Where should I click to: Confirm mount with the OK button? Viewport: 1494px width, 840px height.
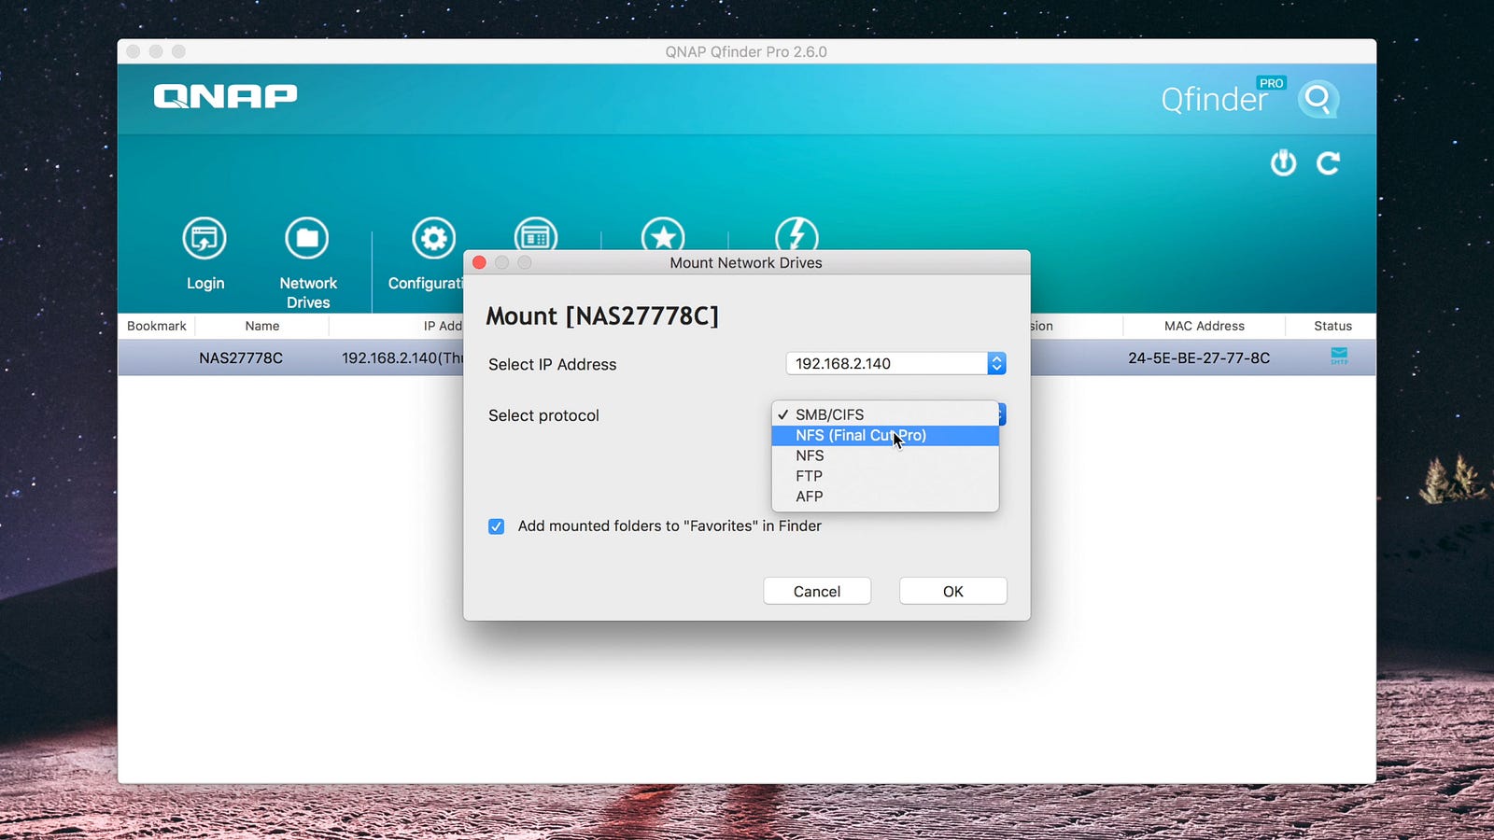[953, 591]
